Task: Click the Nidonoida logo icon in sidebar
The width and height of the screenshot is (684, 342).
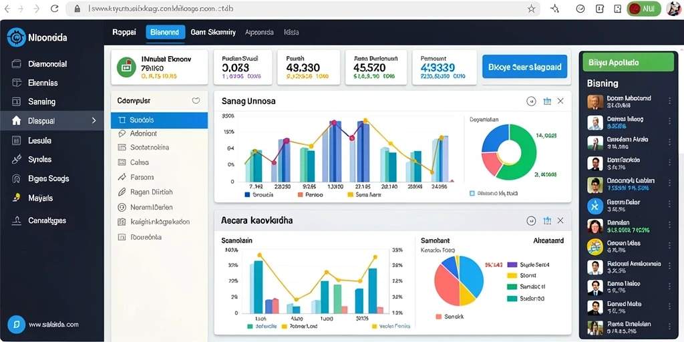Action: (x=17, y=37)
